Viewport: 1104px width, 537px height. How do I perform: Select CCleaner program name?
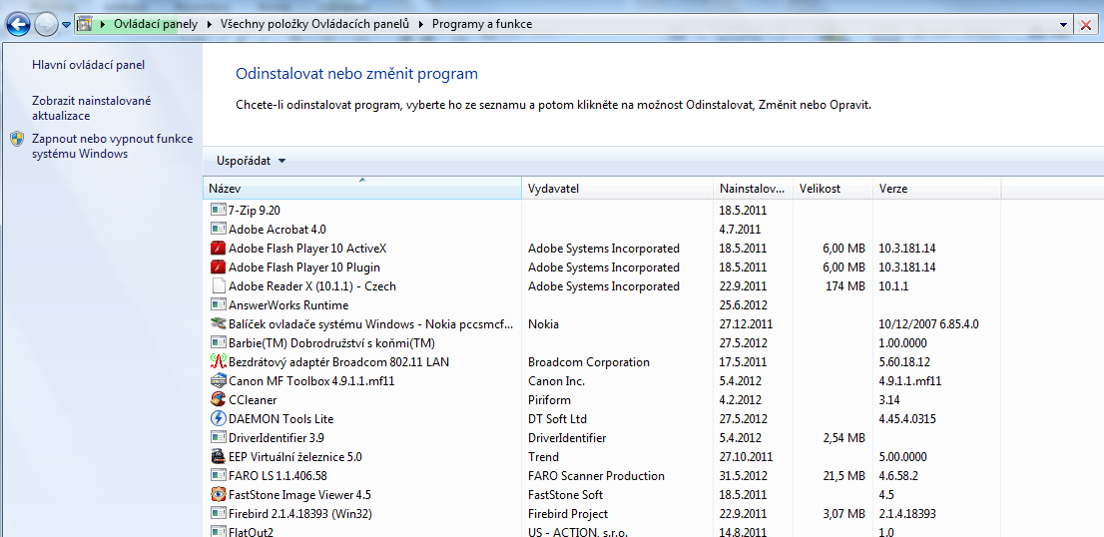pos(253,400)
